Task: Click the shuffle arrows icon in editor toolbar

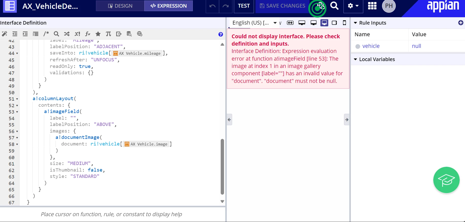Action: 67,34
